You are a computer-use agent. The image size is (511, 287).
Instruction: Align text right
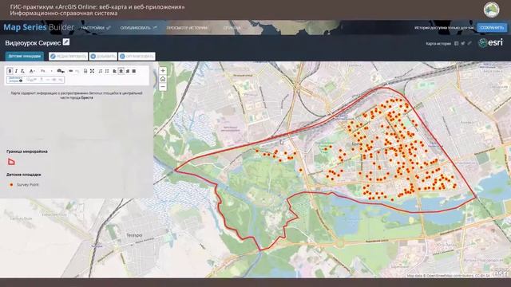tap(128, 71)
